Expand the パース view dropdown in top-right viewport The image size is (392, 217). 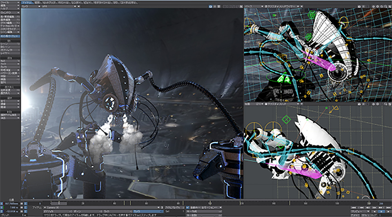254,7
